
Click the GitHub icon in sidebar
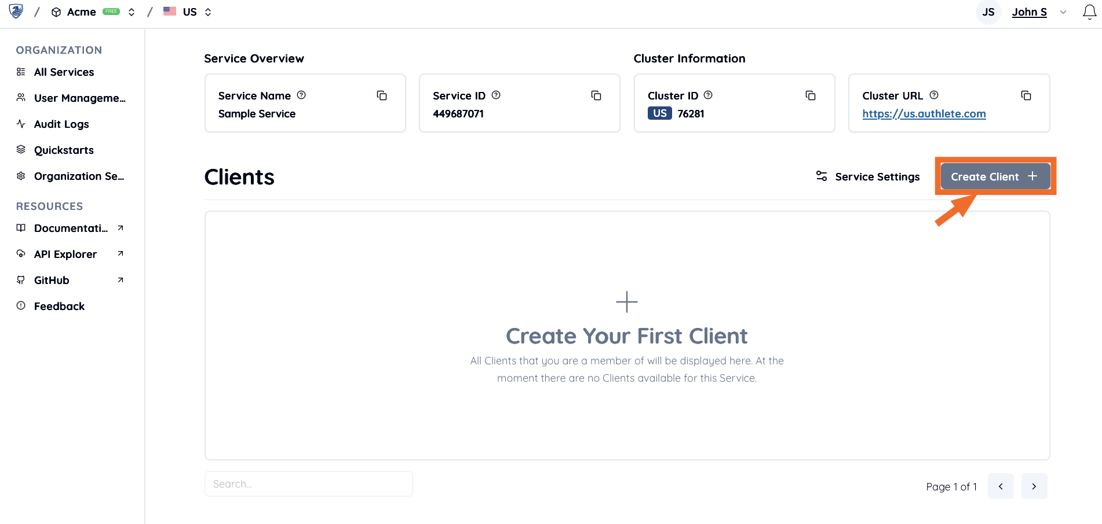[x=21, y=280]
